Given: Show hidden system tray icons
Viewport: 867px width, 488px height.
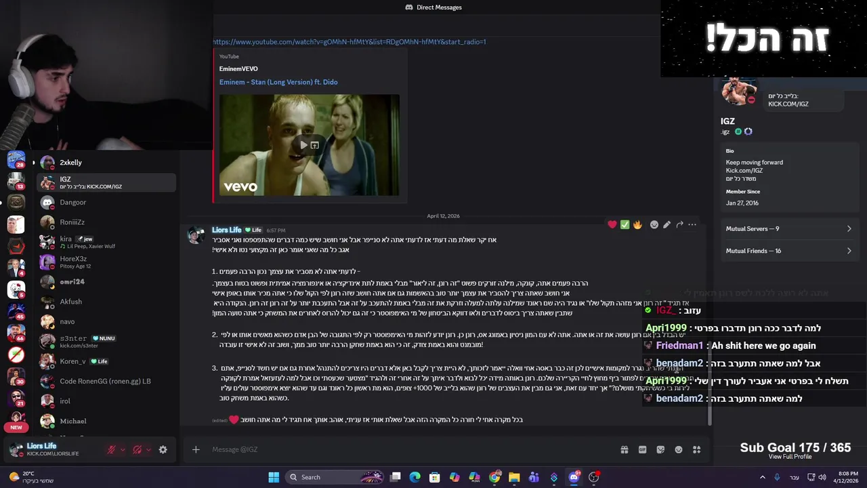Looking at the screenshot, I should point(763,477).
